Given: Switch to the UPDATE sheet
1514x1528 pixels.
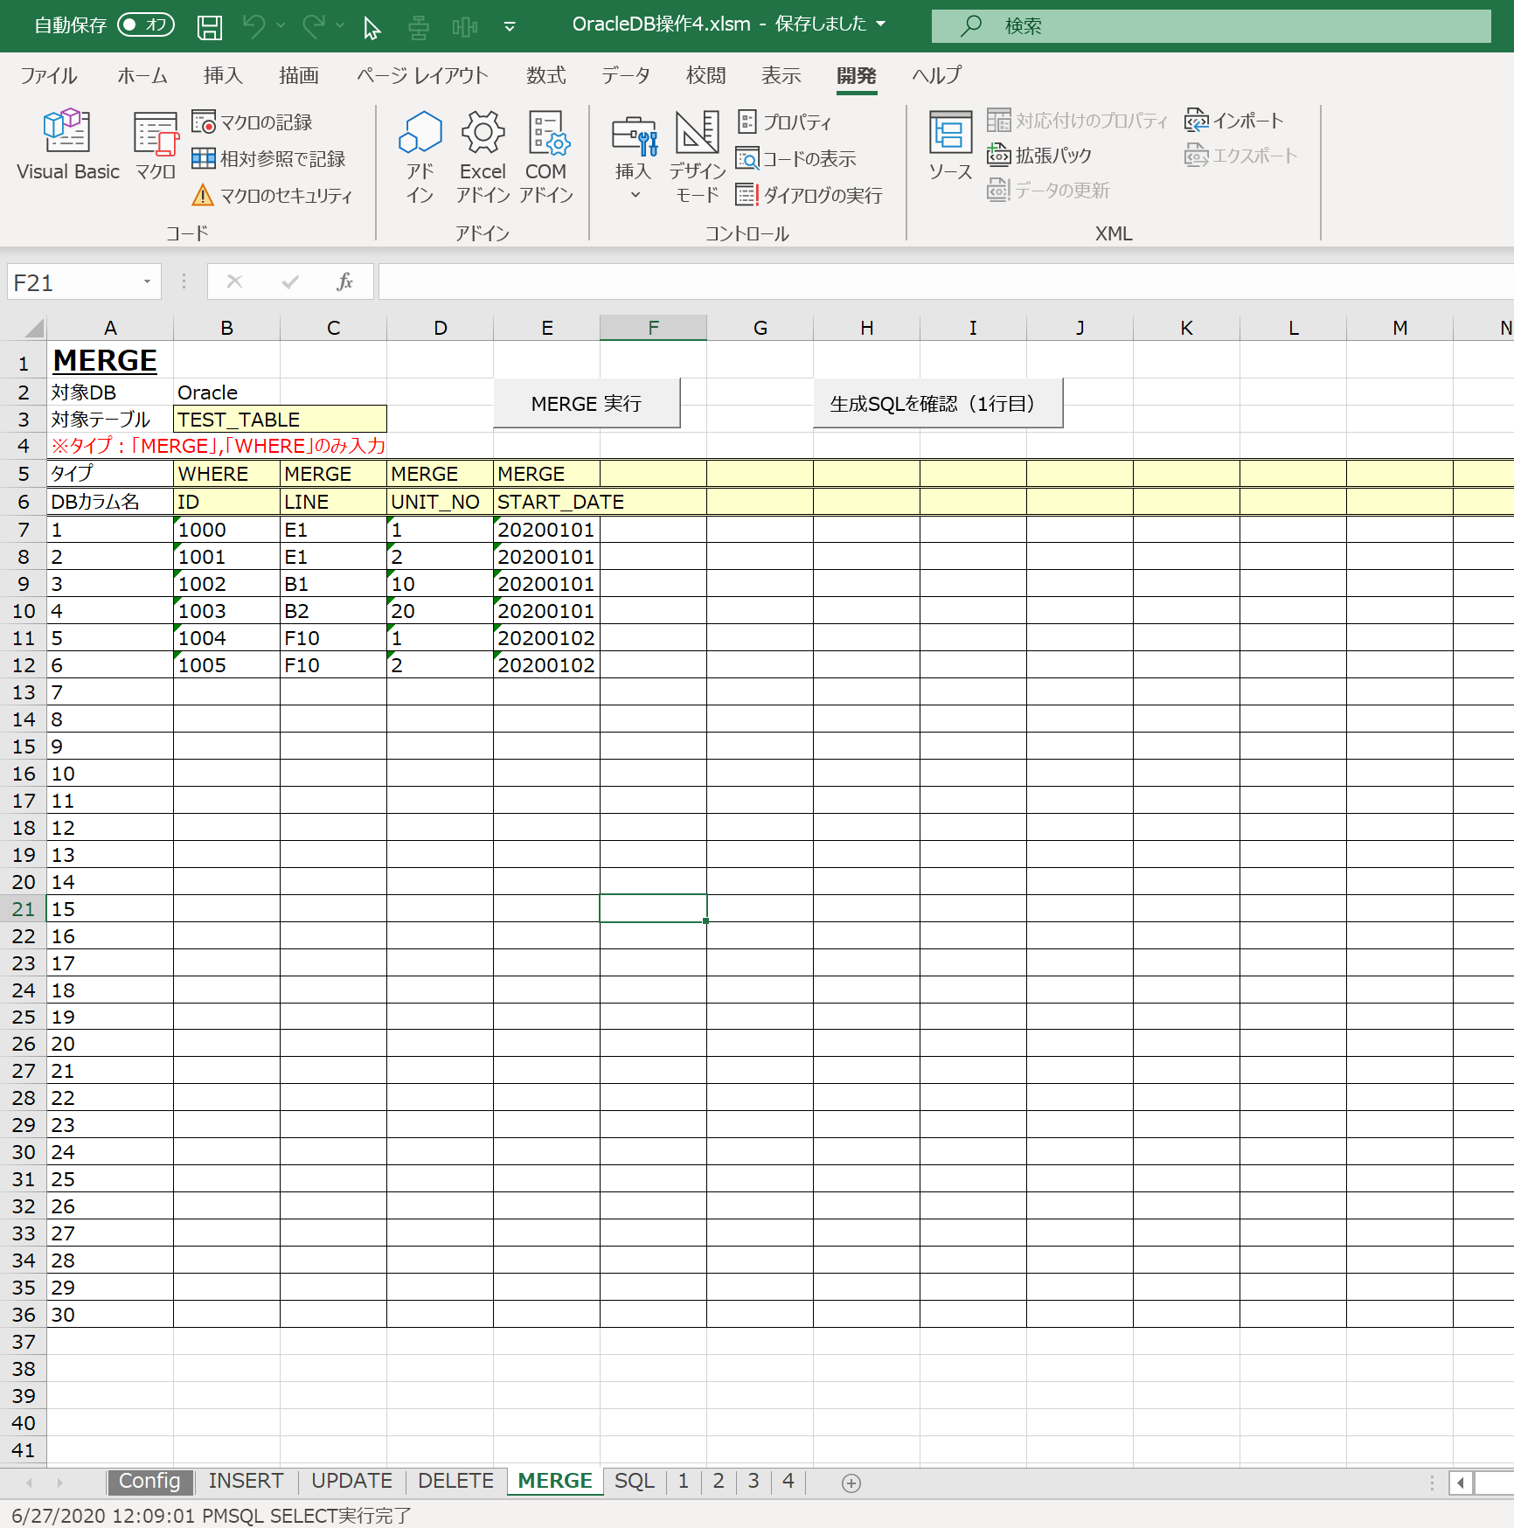Looking at the screenshot, I should (352, 1481).
